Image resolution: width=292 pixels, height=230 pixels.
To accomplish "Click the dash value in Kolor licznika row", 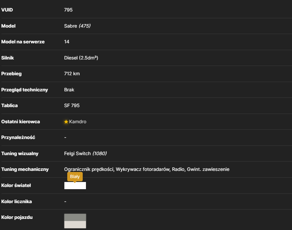I will coord(65,201).
